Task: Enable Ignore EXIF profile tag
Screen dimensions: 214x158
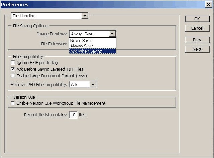Action: (x=13, y=63)
